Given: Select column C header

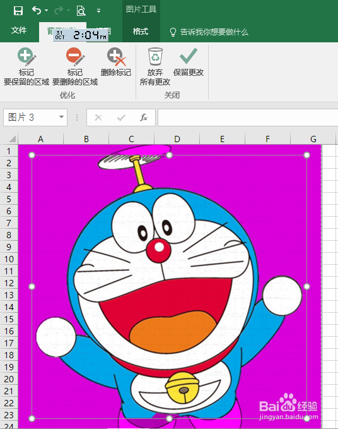Looking at the screenshot, I should click(132, 139).
